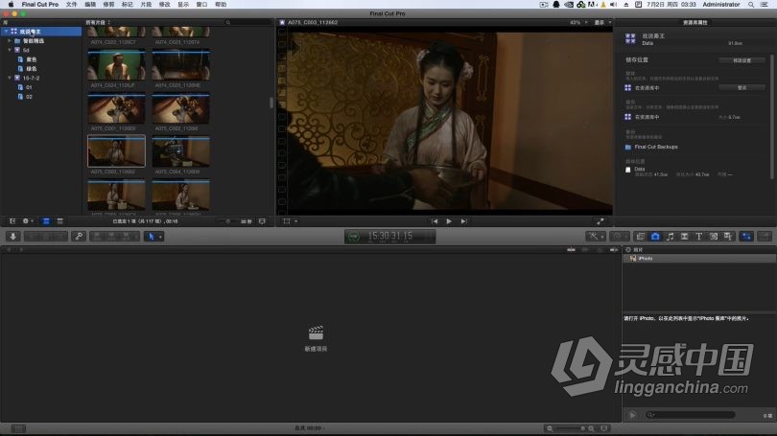
Task: Enter viewer full-screen mode
Action: 600,221
